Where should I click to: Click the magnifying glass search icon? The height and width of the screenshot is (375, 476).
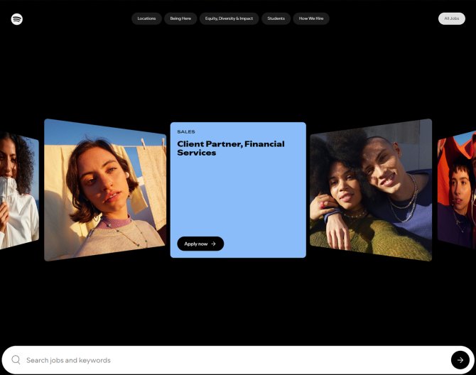pyautogui.click(x=16, y=360)
